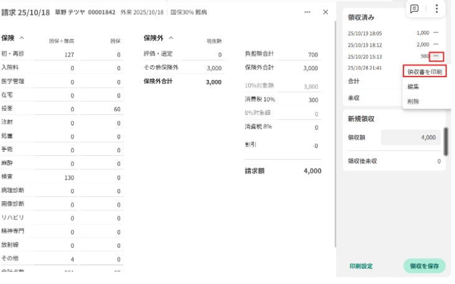Open options for 25/10/19 18:05 receipt
Screen dimensions: 455x284
(436, 33)
